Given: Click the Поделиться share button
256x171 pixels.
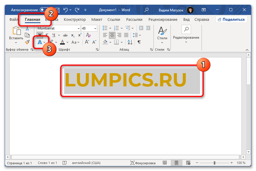Looking at the screenshot, I should coord(231,20).
